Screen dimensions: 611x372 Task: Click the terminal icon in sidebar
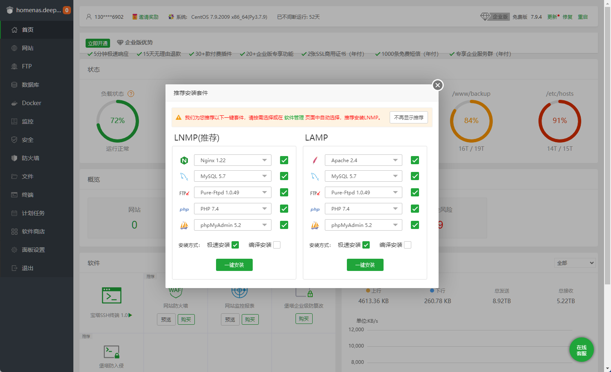(x=14, y=195)
